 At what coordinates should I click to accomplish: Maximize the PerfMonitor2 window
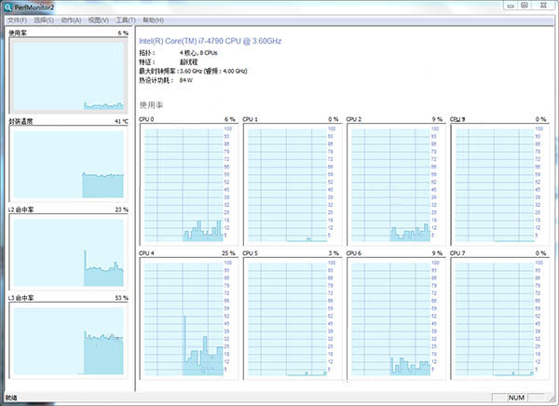[x=526, y=6]
